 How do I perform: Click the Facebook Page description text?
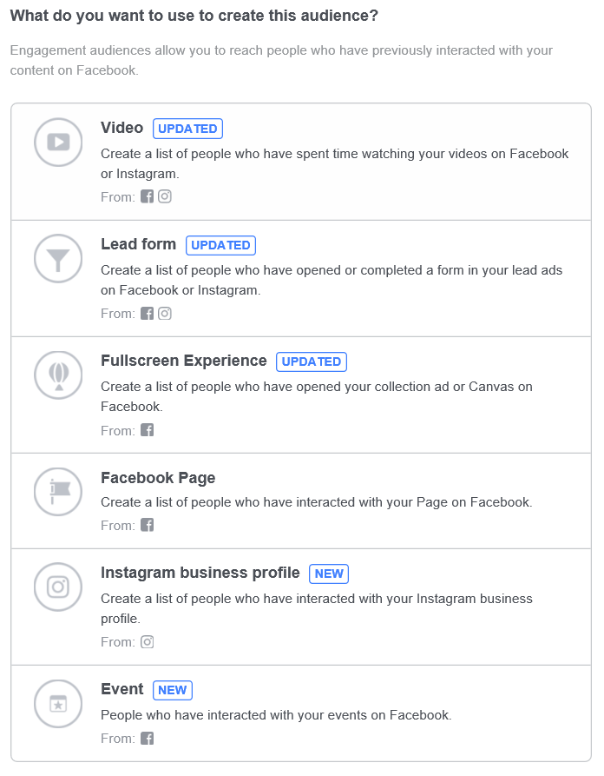click(317, 502)
